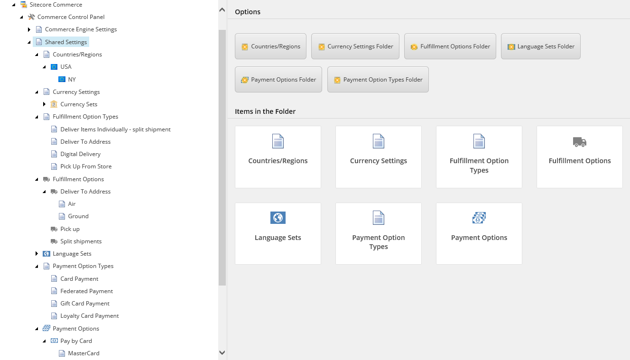Collapse the USA tree node
630x360 pixels.
coord(44,67)
